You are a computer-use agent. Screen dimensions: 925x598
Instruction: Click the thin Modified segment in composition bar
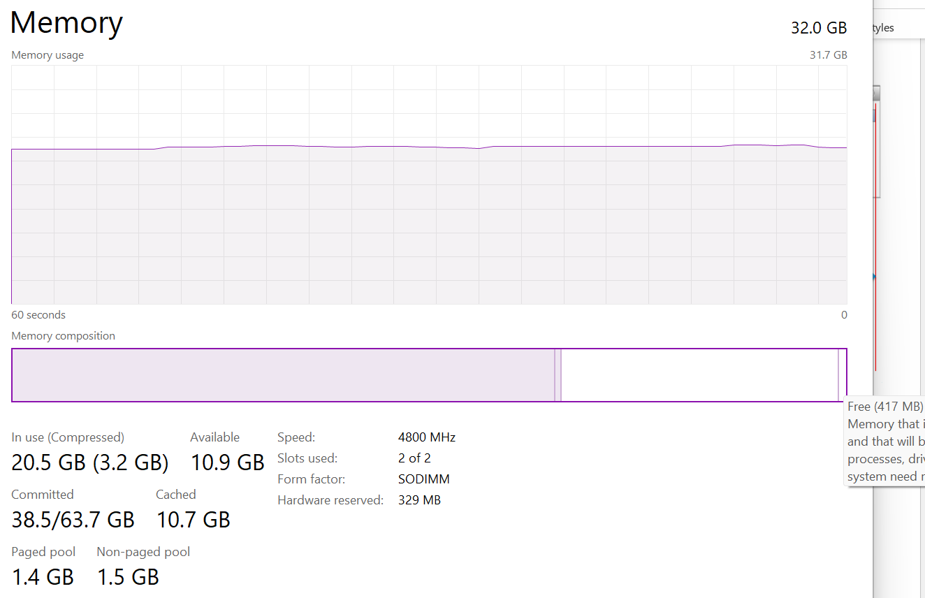coord(558,375)
